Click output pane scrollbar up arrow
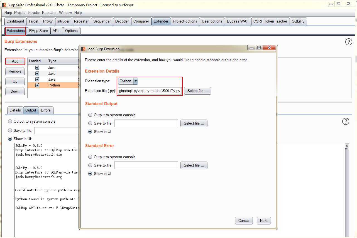 (x=347, y=145)
